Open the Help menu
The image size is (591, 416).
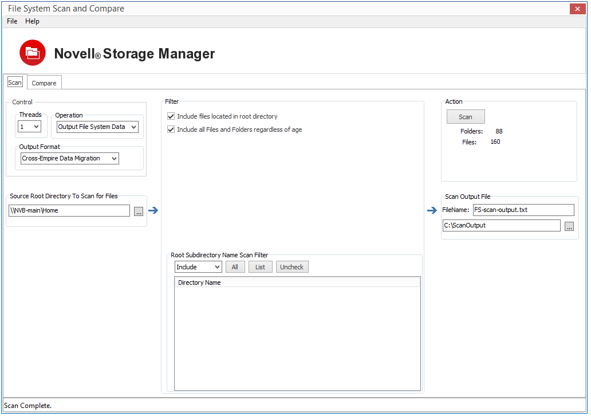pos(32,21)
